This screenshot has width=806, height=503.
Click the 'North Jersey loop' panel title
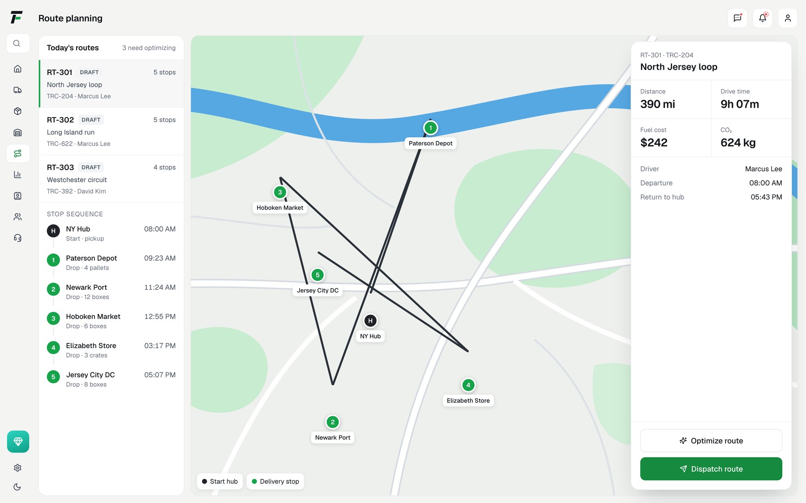[x=679, y=67]
